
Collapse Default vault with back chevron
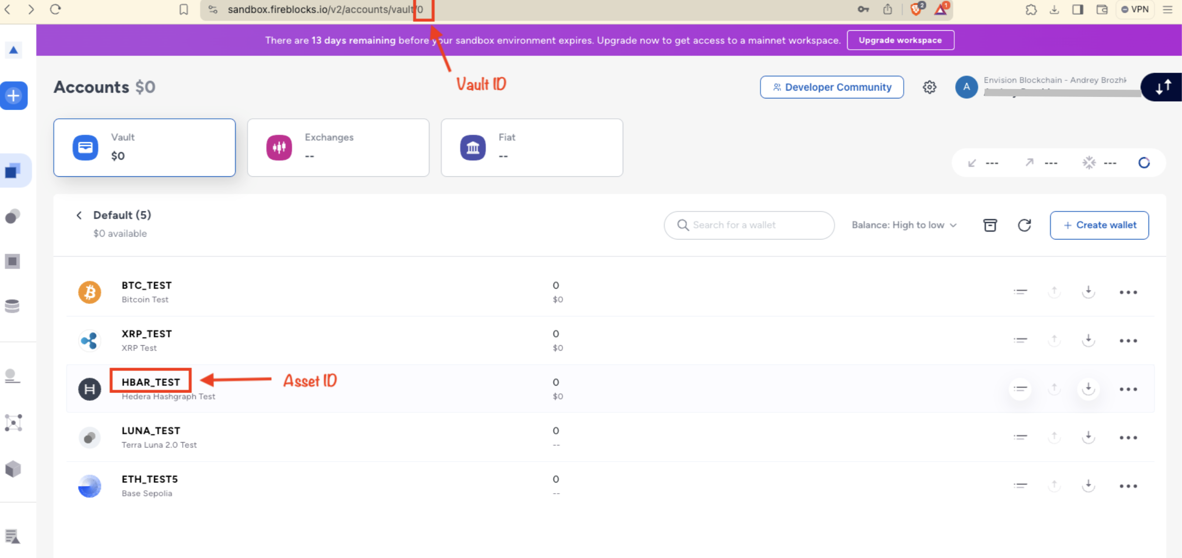[79, 215]
